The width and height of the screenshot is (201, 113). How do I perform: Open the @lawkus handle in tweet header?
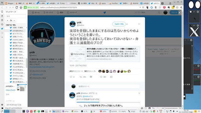(x=80, y=25)
